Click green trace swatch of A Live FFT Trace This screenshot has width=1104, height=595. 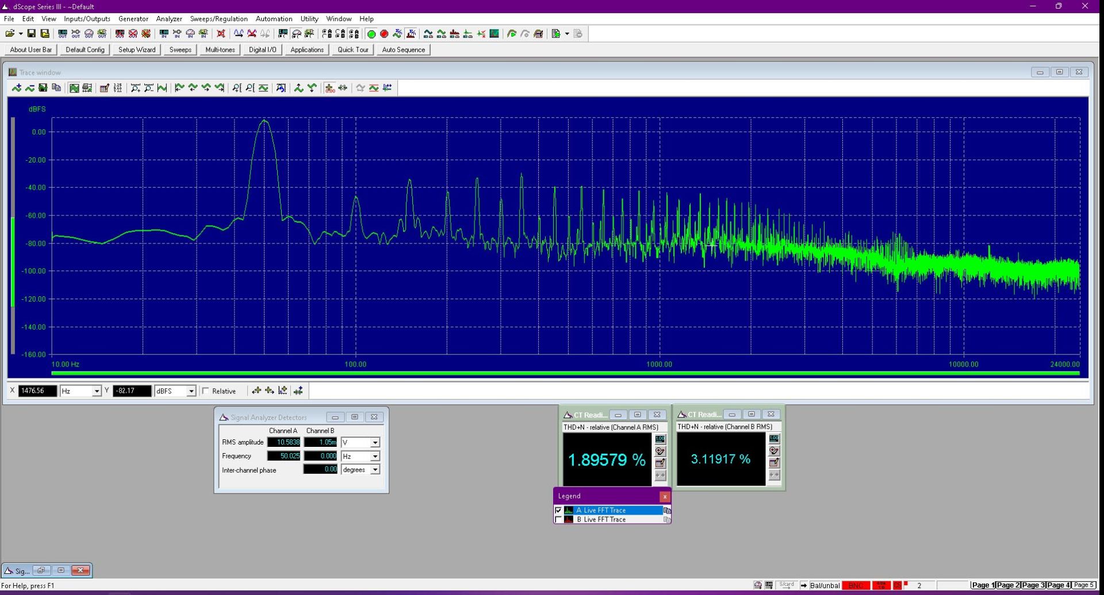coord(569,511)
